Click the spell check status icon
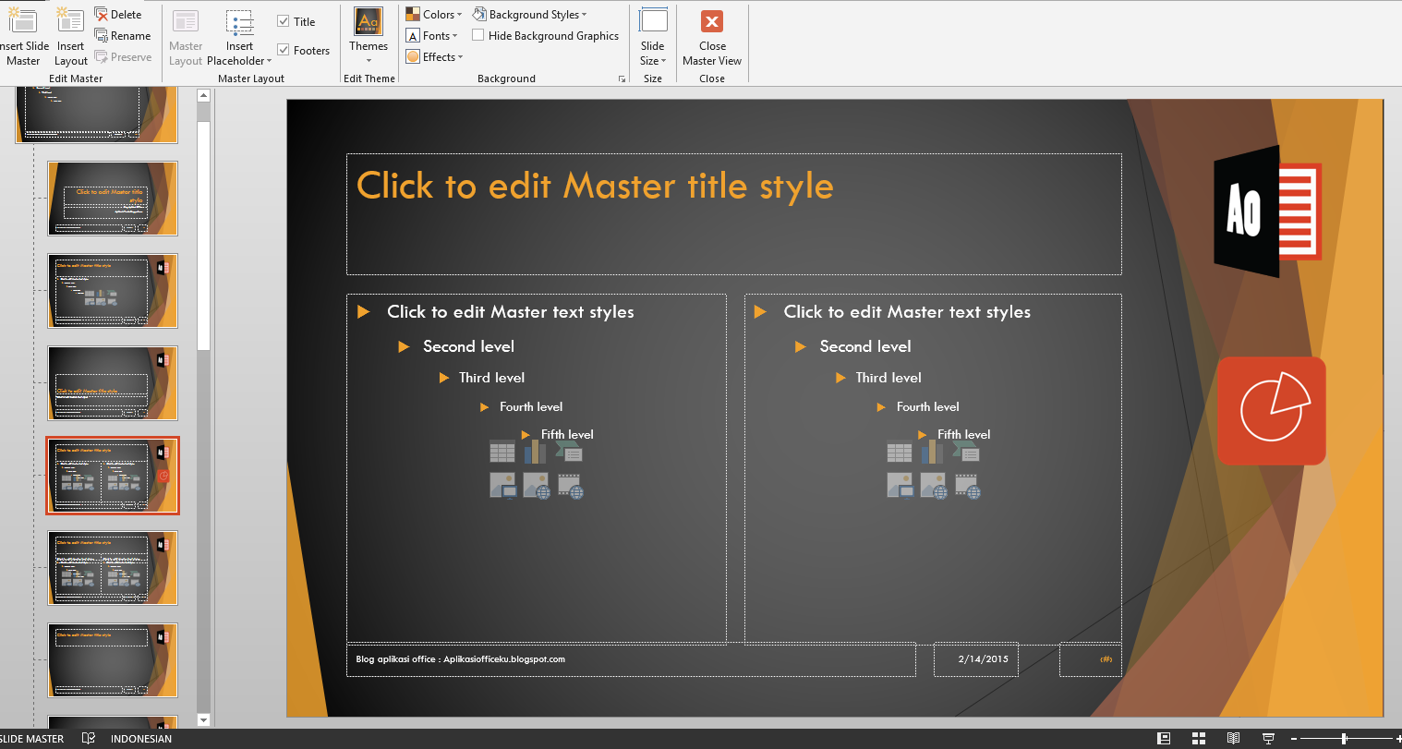The image size is (1402, 749). pyautogui.click(x=89, y=738)
